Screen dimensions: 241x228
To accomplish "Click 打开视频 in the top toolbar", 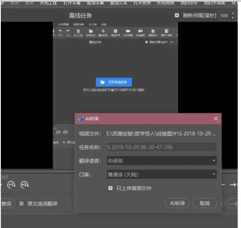I will tap(142, 3).
